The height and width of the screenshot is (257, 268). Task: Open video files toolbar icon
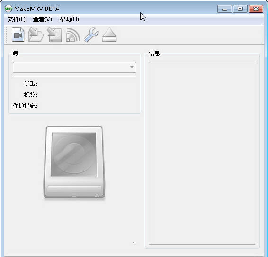click(x=18, y=34)
